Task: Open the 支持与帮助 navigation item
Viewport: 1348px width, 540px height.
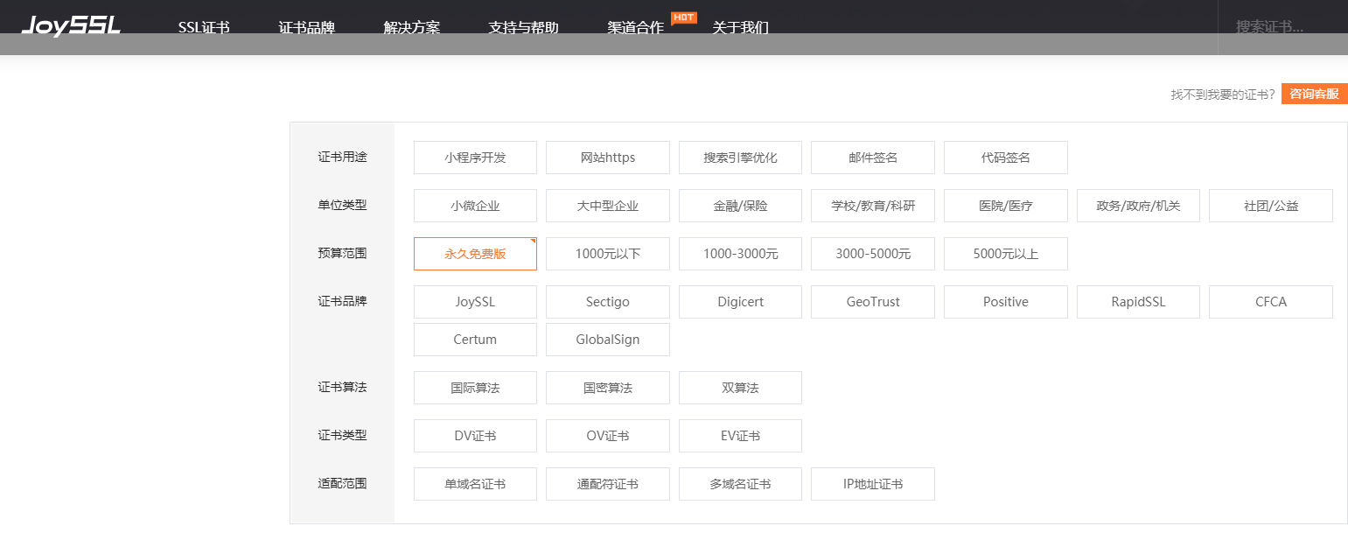Action: [524, 27]
